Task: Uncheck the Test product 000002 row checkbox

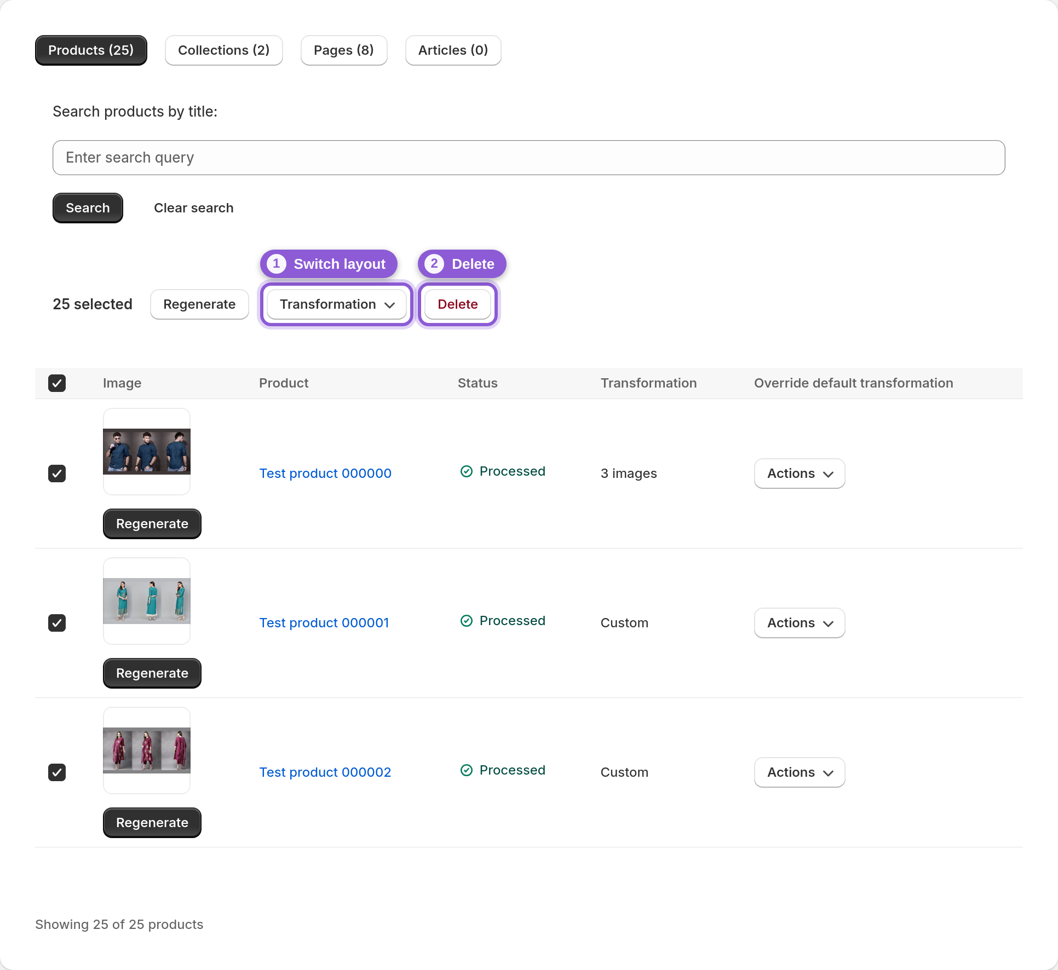Action: tap(57, 772)
